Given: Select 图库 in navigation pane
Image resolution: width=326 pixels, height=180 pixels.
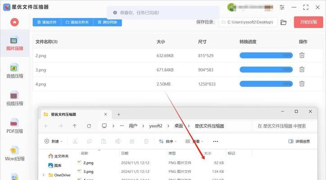Looking at the screenshot, I should tap(55, 166).
